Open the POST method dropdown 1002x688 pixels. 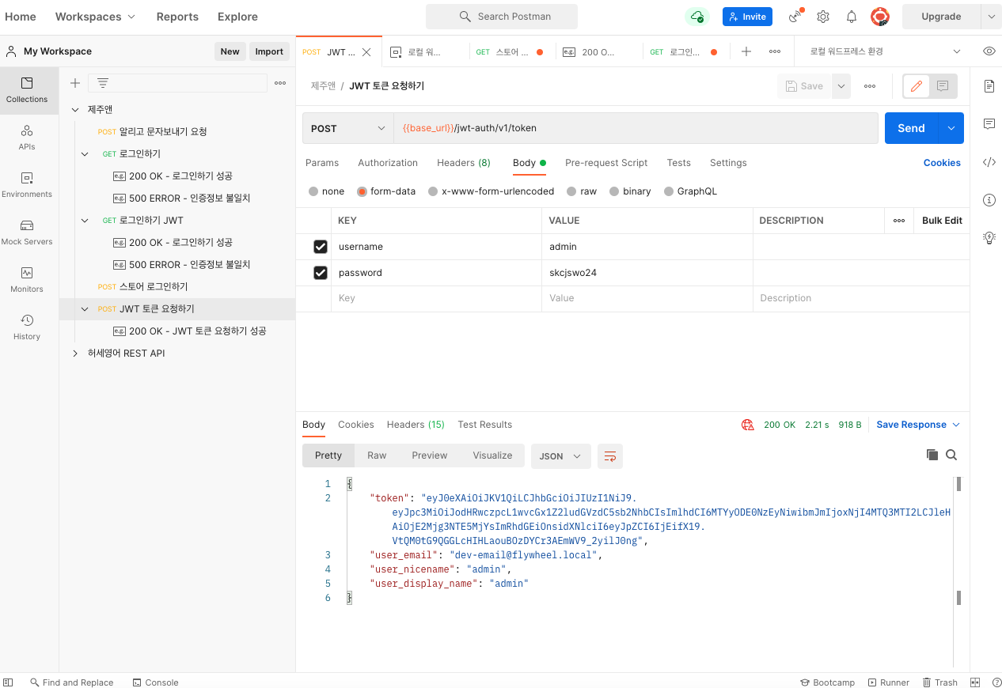click(347, 128)
